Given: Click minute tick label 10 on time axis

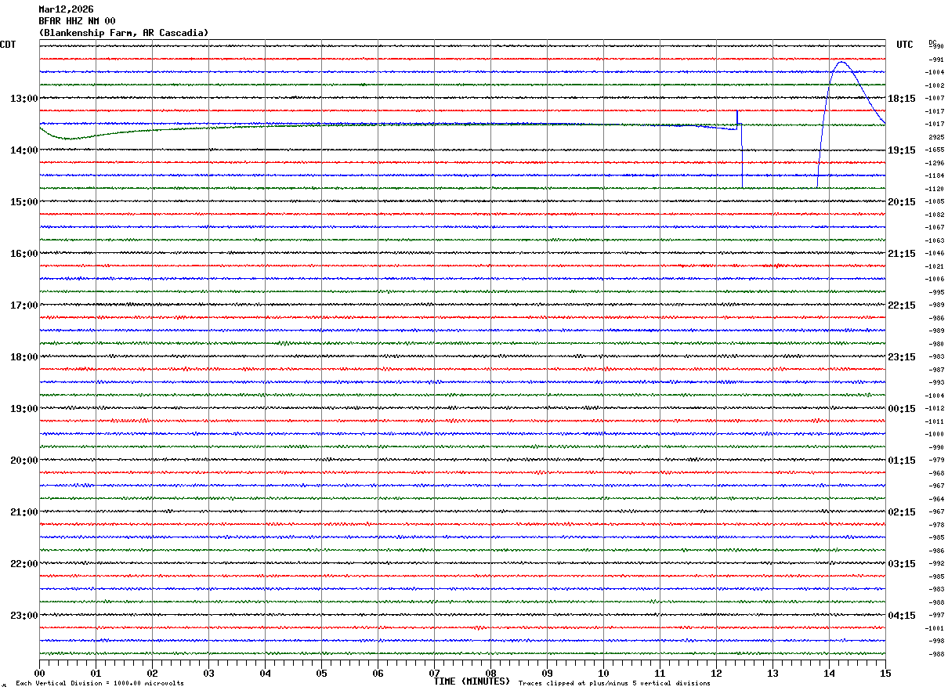Looking at the screenshot, I should pyautogui.click(x=603, y=673).
